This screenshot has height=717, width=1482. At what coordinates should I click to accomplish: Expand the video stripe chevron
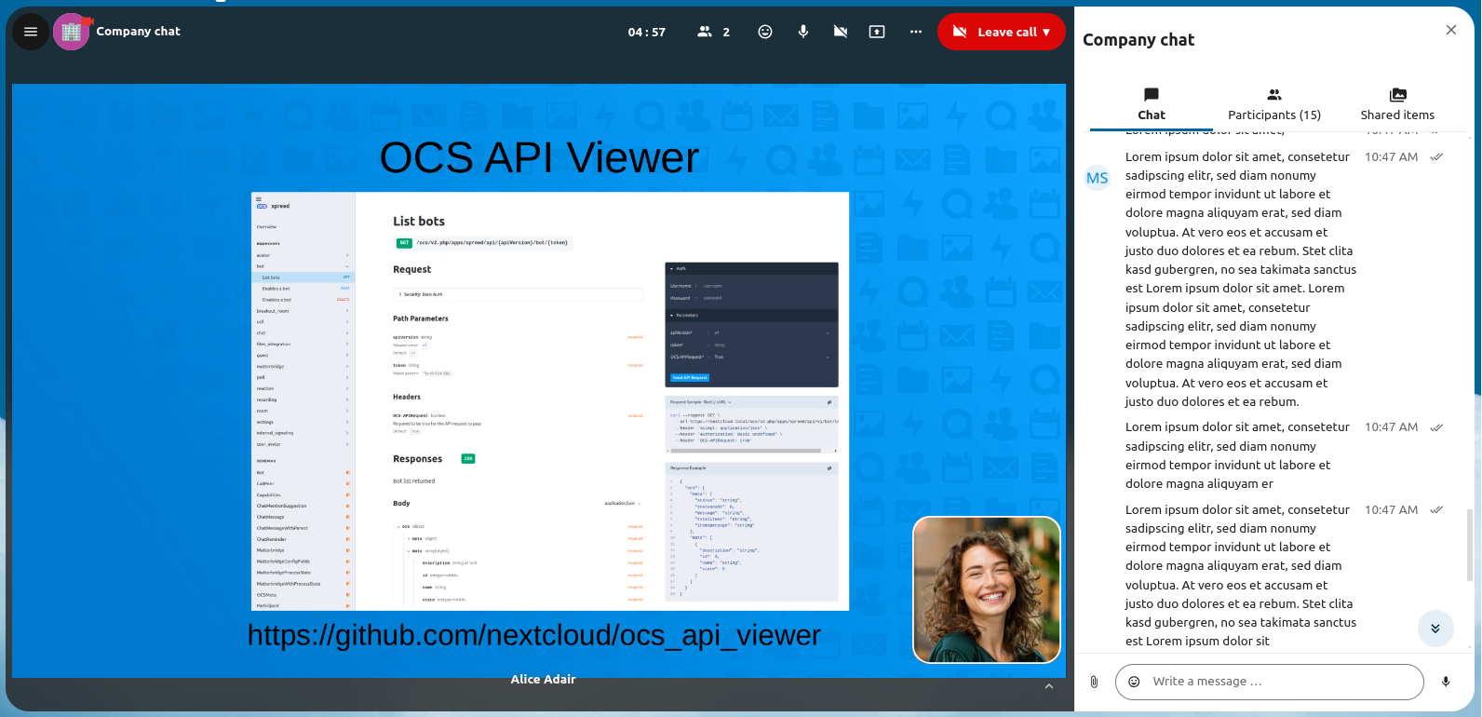[x=1049, y=686]
